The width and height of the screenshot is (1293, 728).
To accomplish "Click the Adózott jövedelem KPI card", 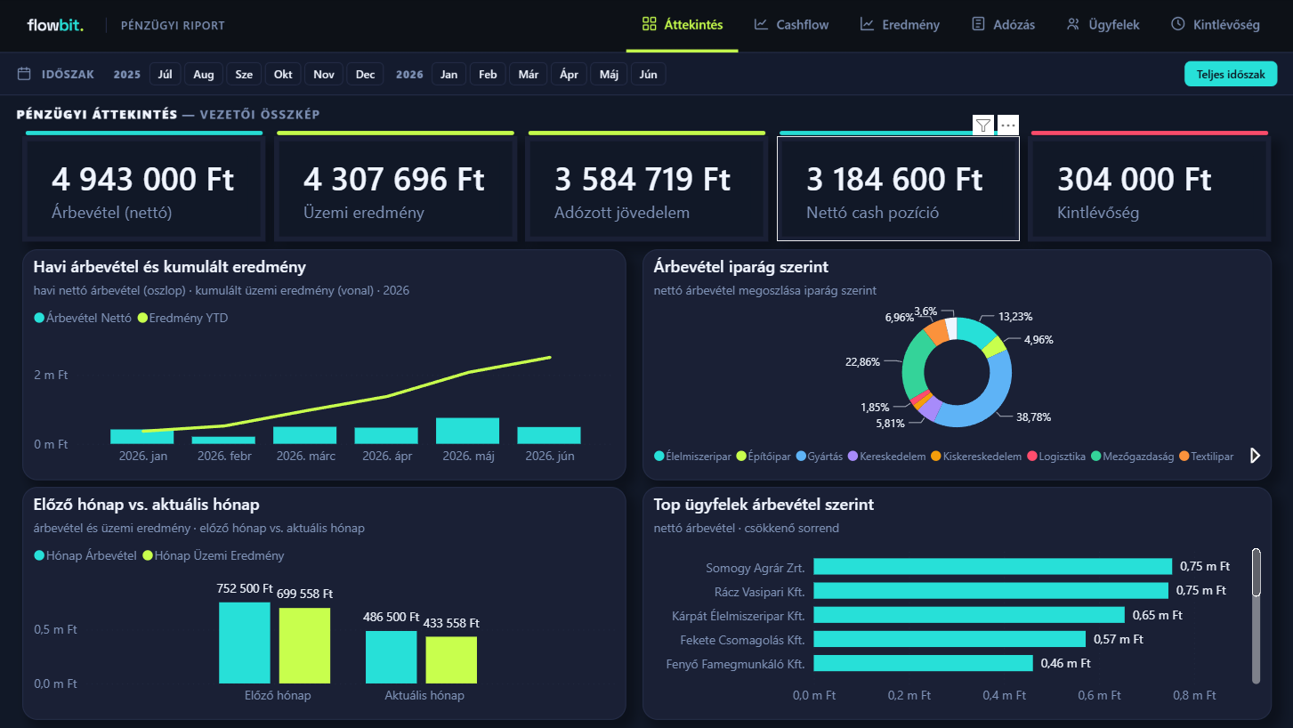I will (647, 188).
